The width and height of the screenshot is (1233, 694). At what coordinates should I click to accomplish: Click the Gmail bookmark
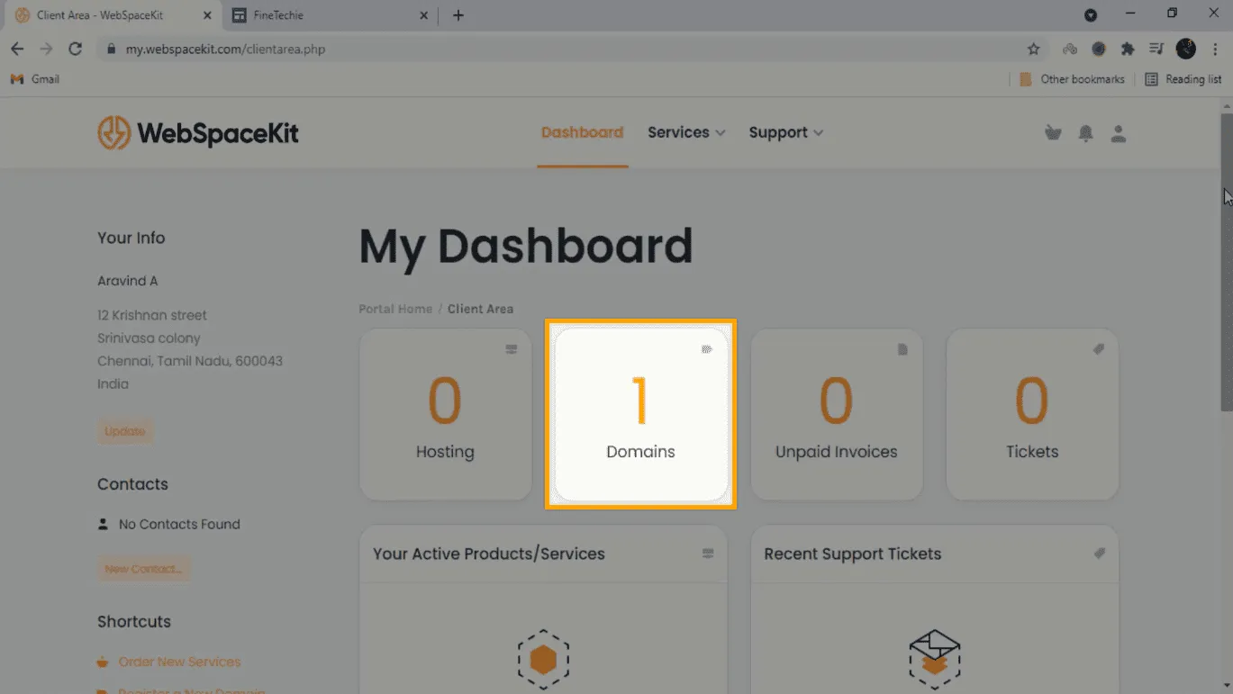[35, 79]
